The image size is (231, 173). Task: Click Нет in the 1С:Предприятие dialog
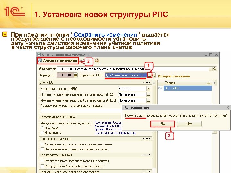(189, 124)
